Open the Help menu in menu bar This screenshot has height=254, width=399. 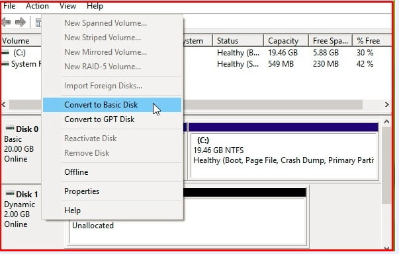click(95, 5)
